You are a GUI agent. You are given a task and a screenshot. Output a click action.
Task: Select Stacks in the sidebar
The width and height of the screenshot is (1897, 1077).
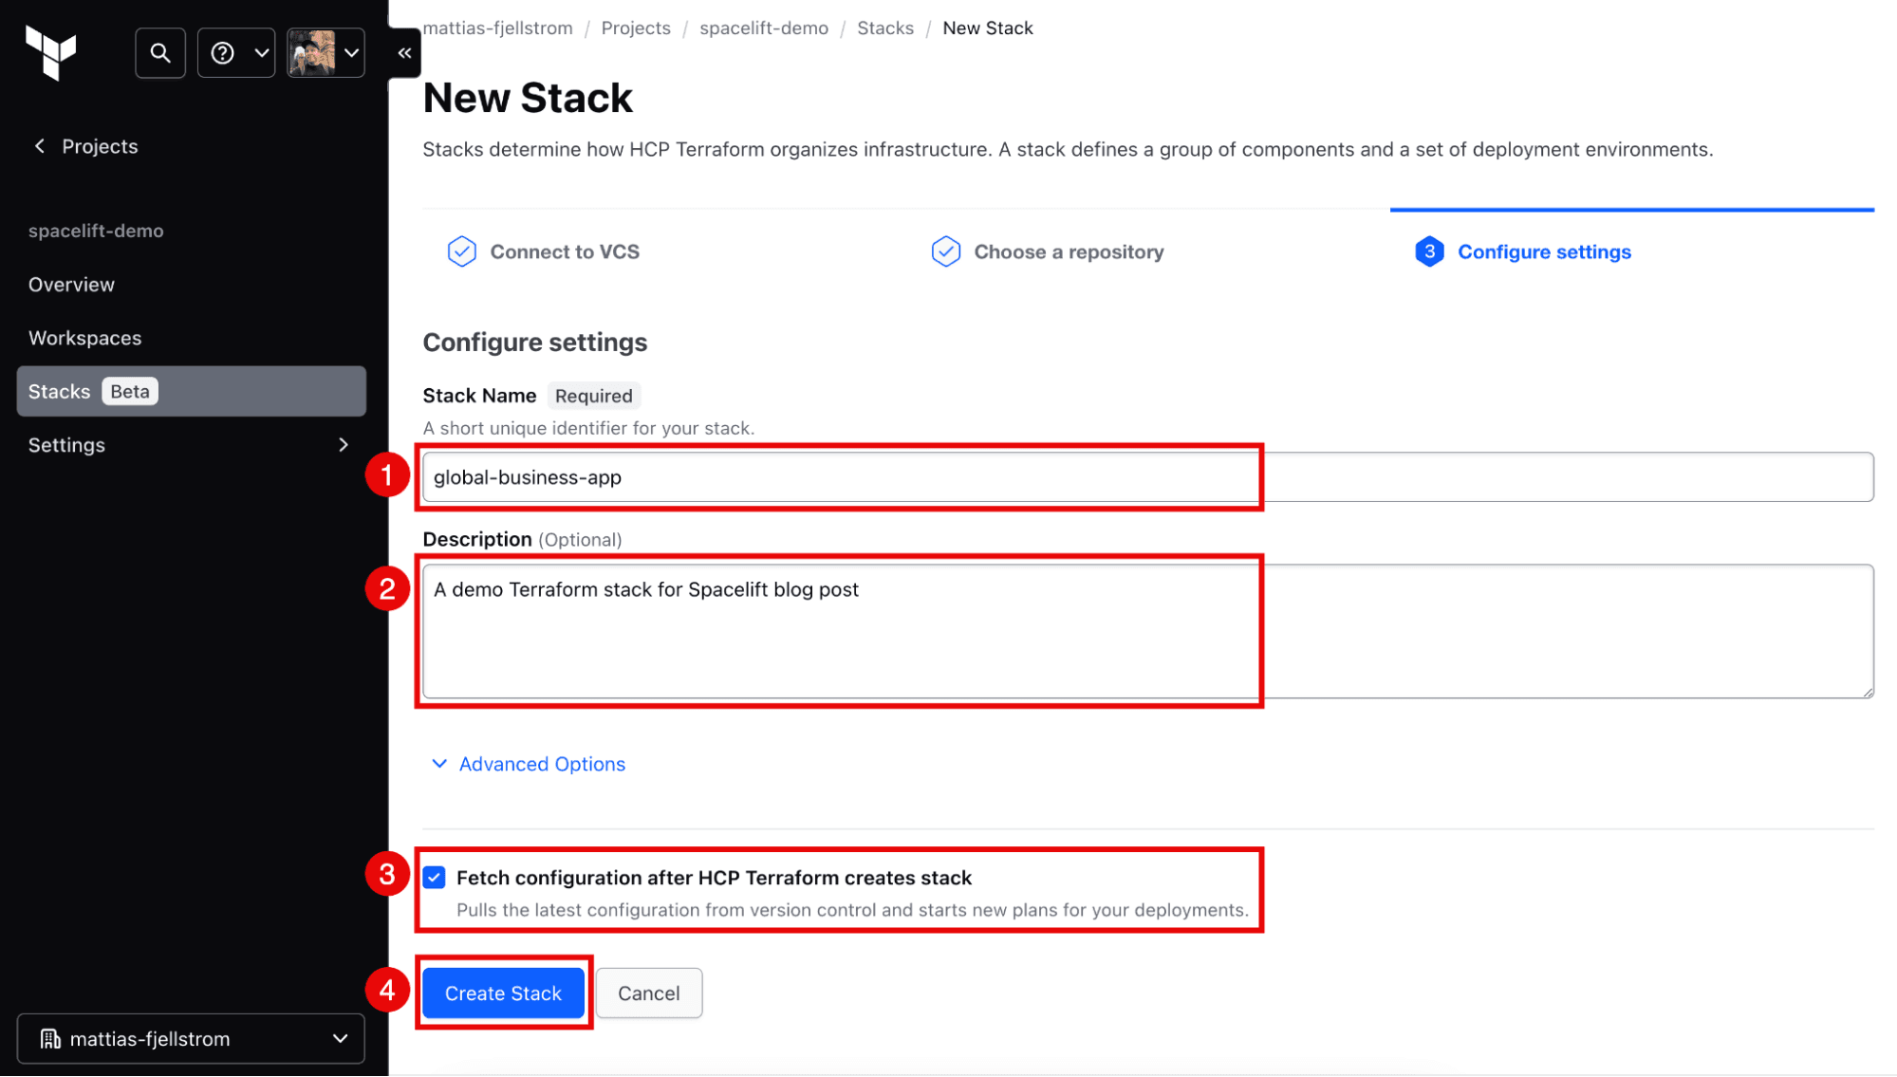point(59,390)
